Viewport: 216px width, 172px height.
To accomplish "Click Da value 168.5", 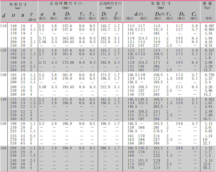I will [x=158, y=99].
